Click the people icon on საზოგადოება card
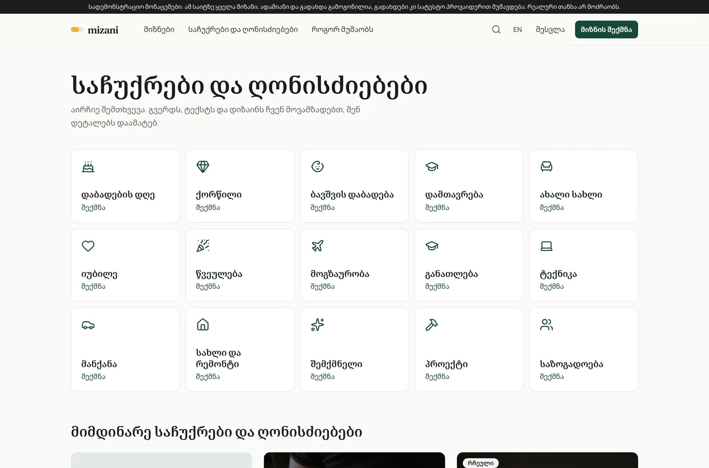This screenshot has width=709, height=468. 546,325
